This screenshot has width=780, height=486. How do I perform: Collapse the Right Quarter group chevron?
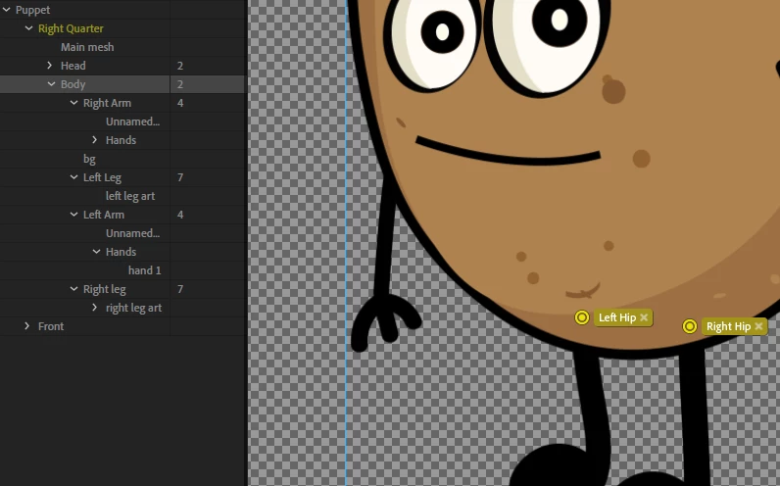[x=28, y=28]
